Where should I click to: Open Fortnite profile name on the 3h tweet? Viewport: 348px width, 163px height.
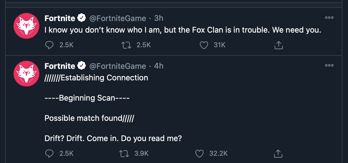pos(60,18)
